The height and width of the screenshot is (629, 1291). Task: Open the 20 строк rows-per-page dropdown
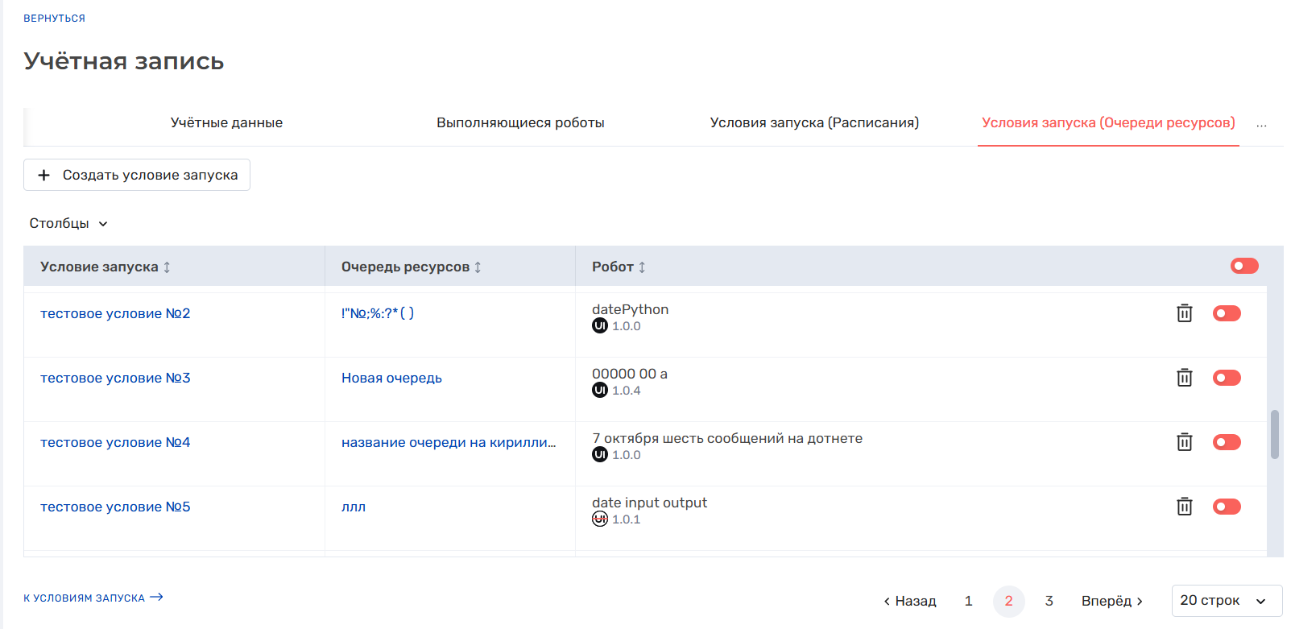pos(1227,601)
